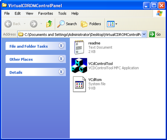Click the Search label
The width and height of the screenshot is (167, 140).
72,24
